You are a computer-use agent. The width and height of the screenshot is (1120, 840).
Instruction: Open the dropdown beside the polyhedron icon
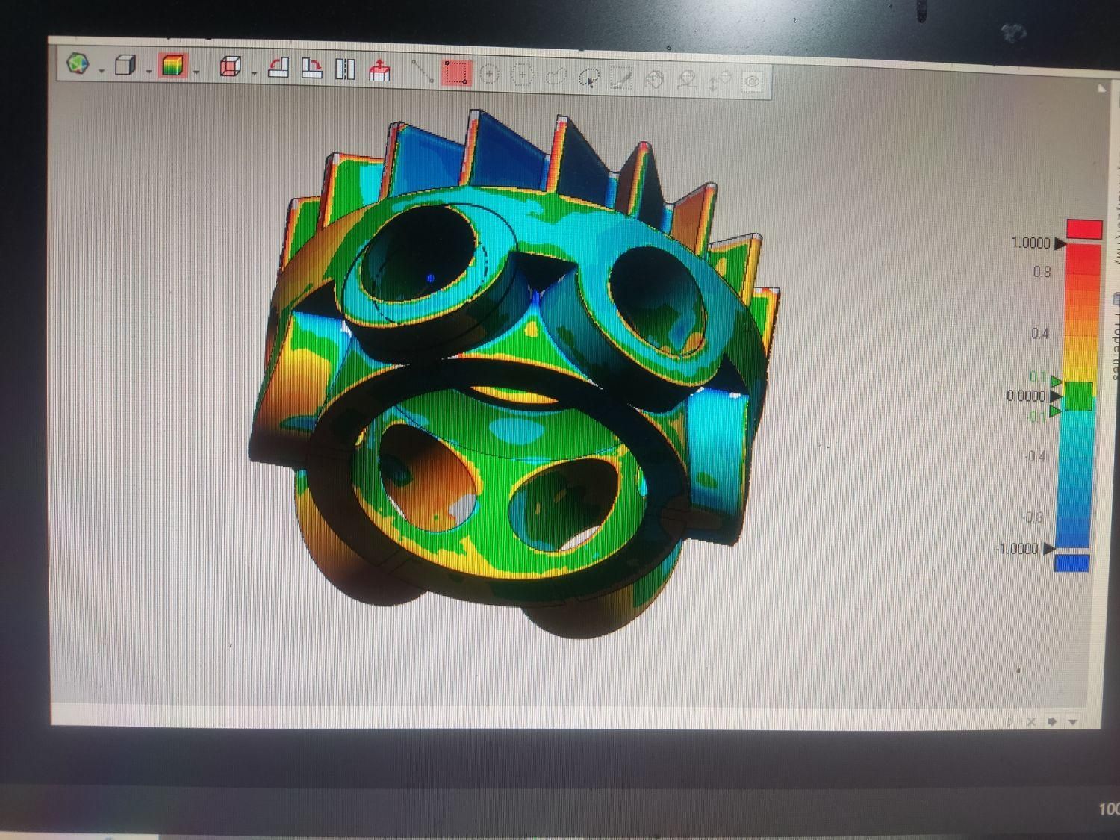[101, 72]
